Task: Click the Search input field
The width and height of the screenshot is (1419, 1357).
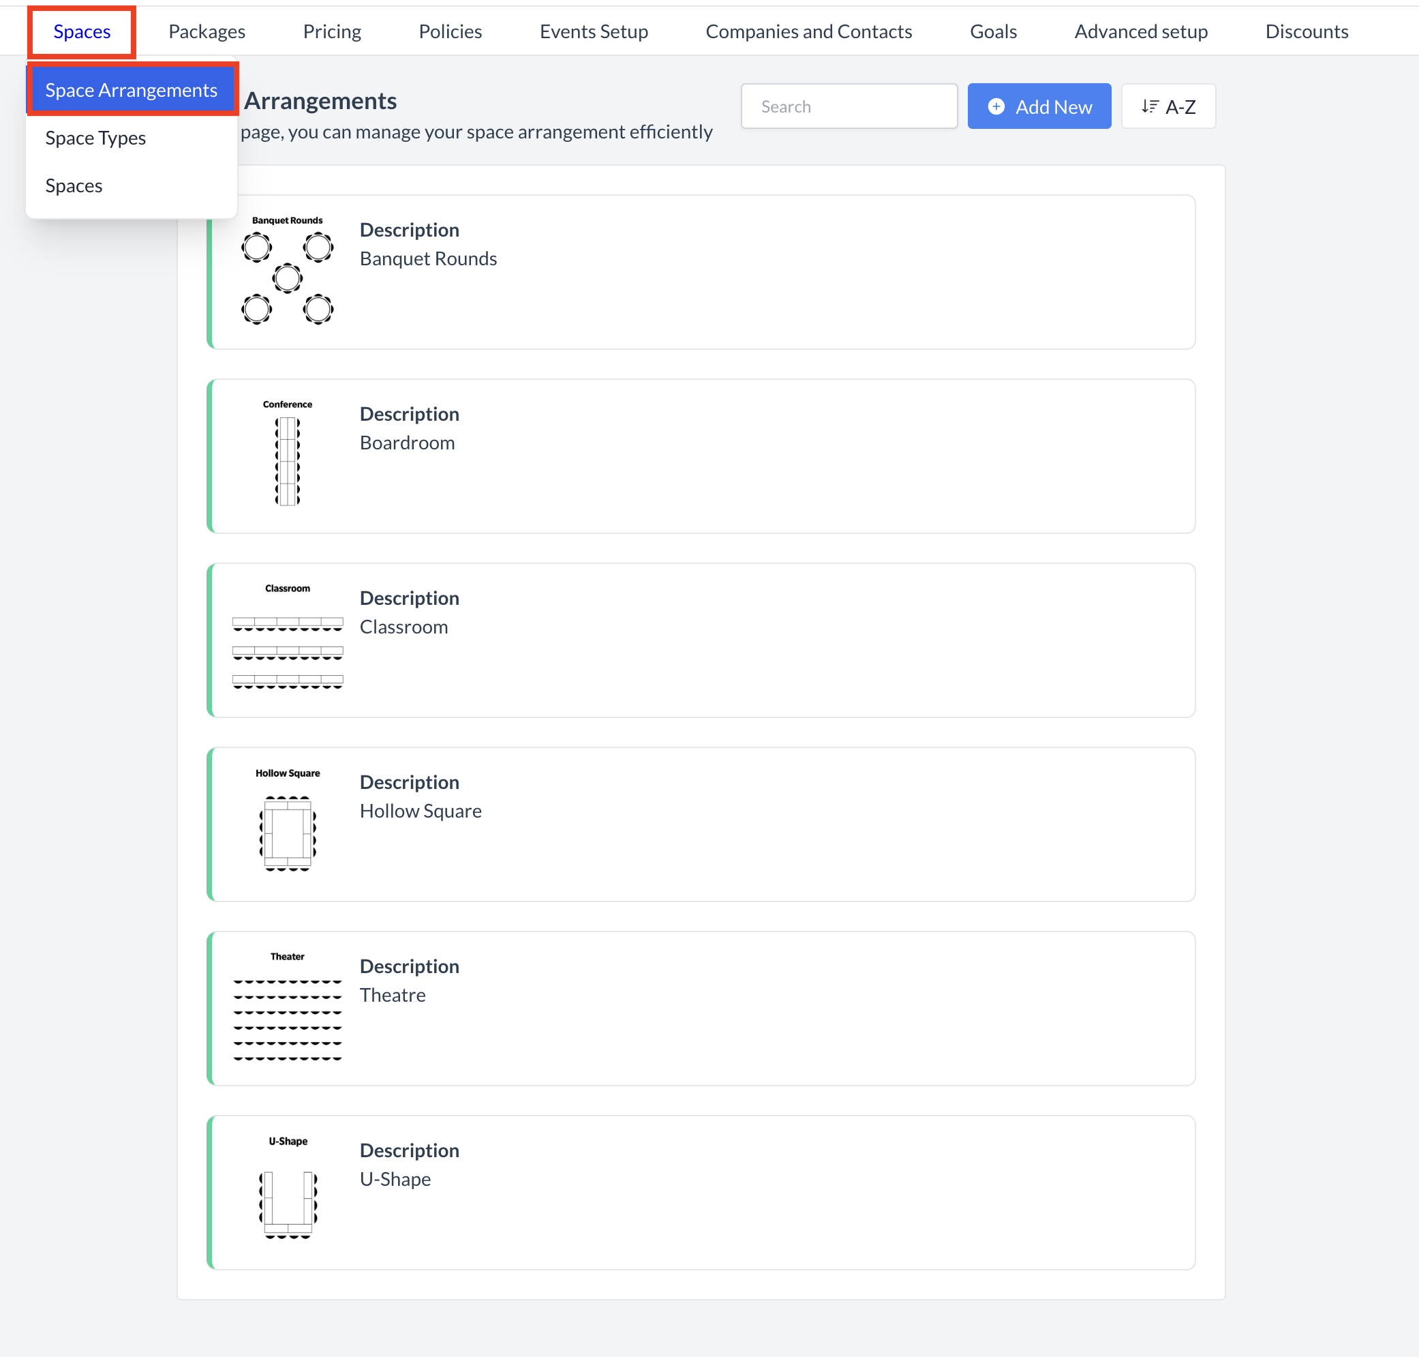Action: 849,106
